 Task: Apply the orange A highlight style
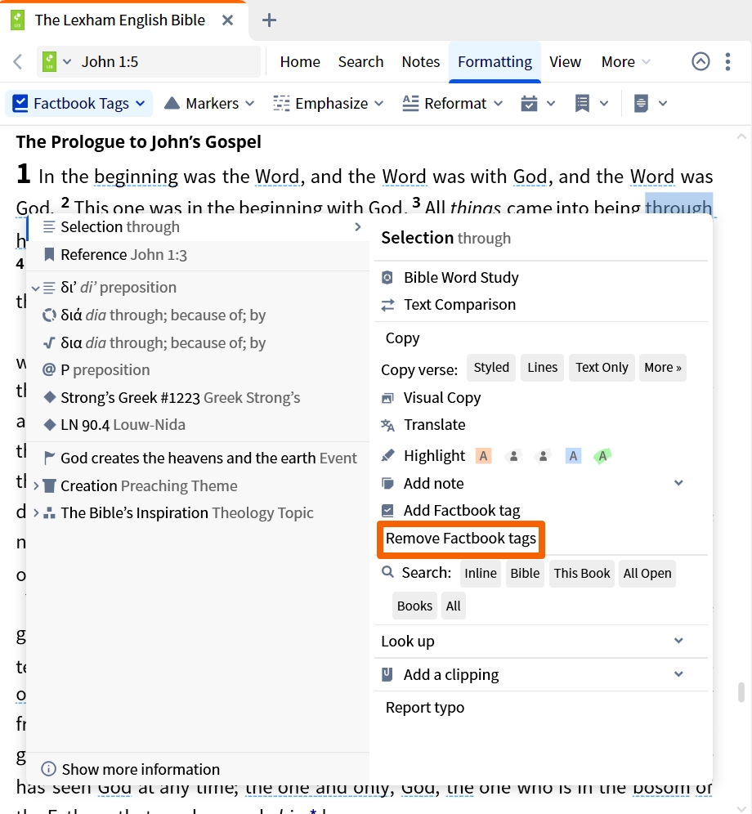(x=484, y=456)
